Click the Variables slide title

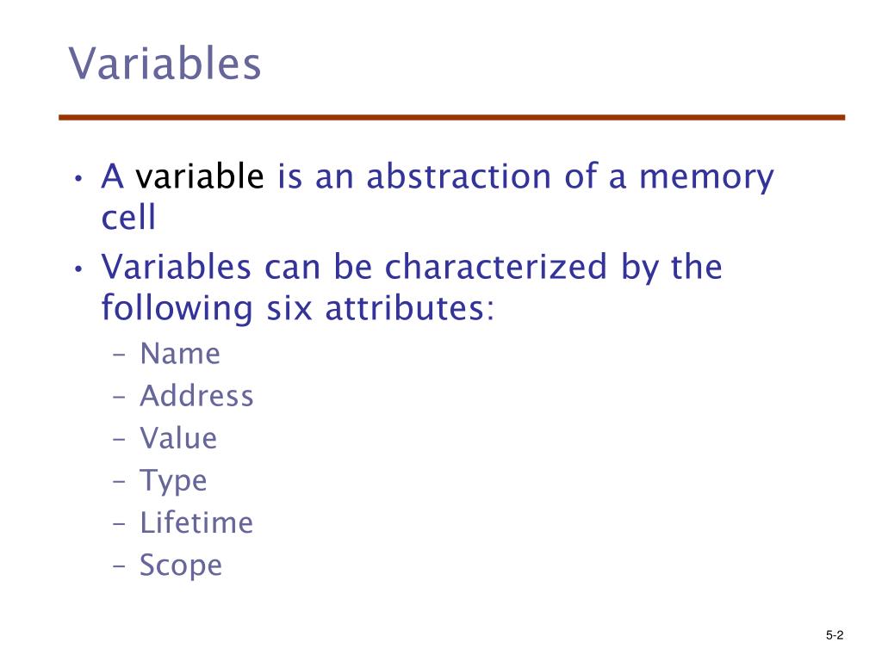165,64
